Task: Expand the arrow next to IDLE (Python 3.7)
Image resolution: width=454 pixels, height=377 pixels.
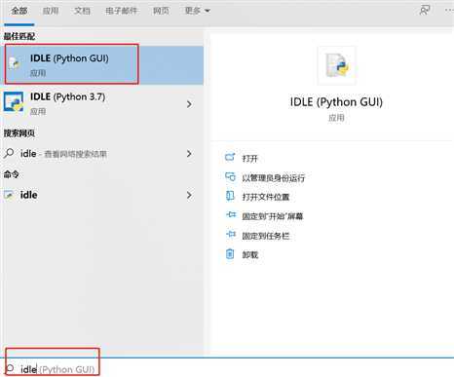Action: coord(189,104)
